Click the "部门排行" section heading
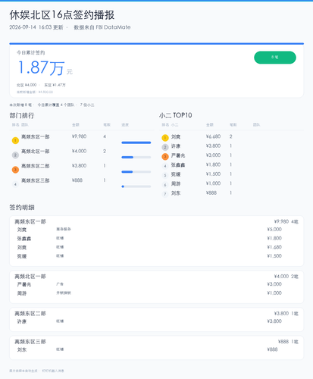The image size is (313, 379). pos(22,115)
